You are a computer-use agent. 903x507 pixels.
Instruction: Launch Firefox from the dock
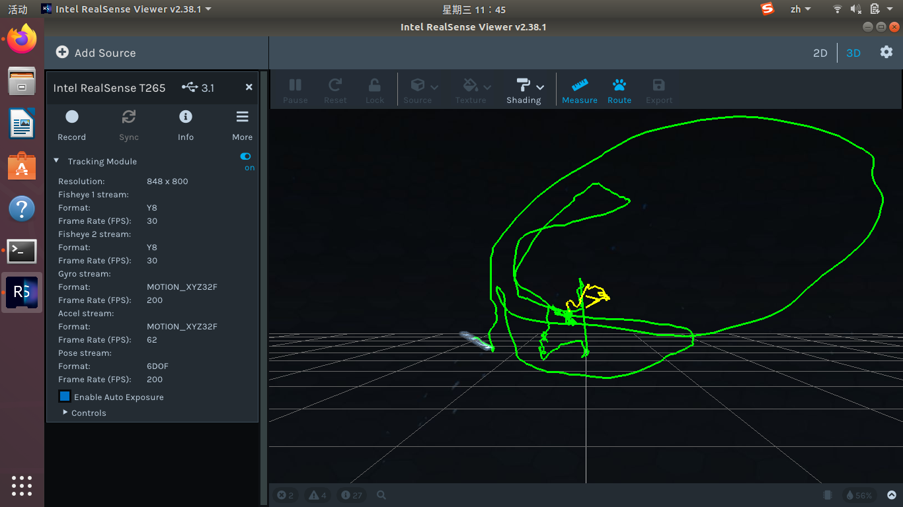tap(22, 40)
